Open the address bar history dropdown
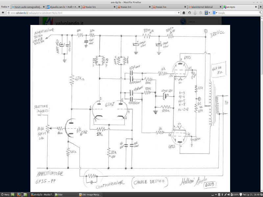This screenshot has height=197, width=263. coord(179,13)
